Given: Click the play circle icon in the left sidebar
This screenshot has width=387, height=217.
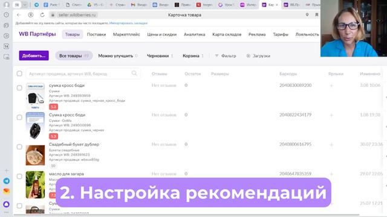Looking at the screenshot, I should pos(7,36).
